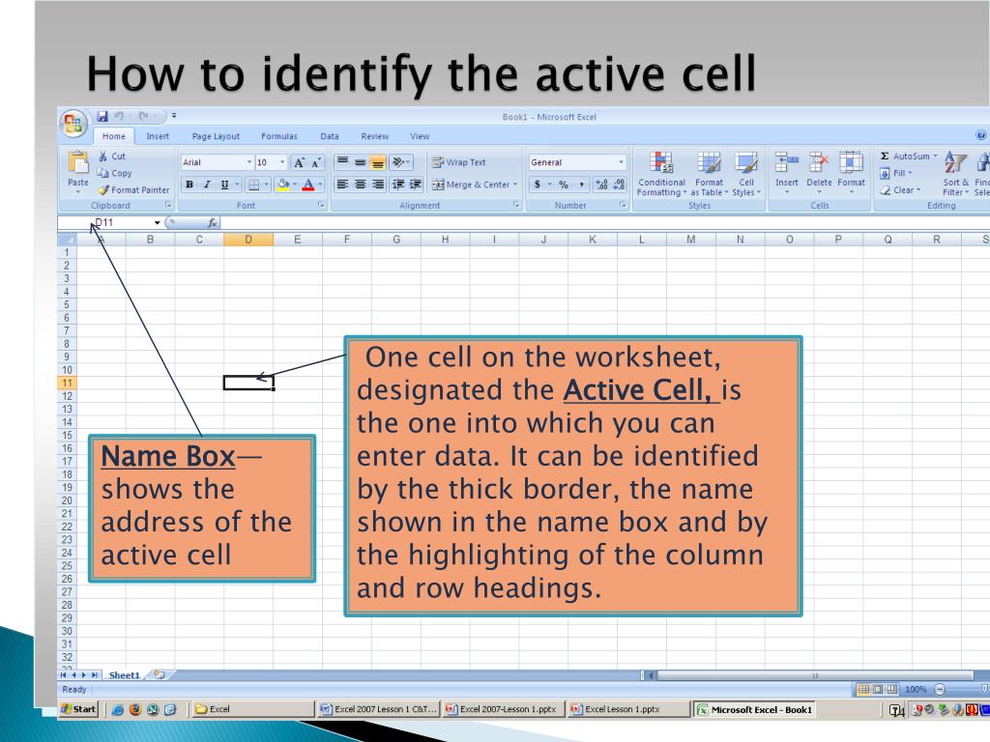Open the Excel folder from the taskbar
This screenshot has height=742, width=990.
253,709
